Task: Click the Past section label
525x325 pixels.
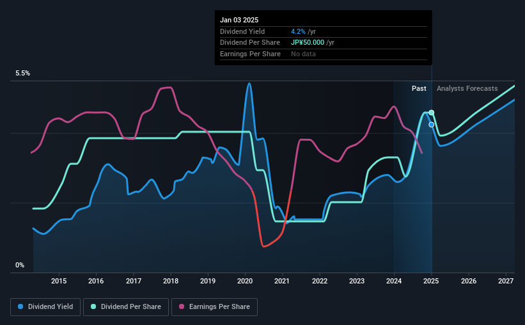Action: (x=419, y=88)
